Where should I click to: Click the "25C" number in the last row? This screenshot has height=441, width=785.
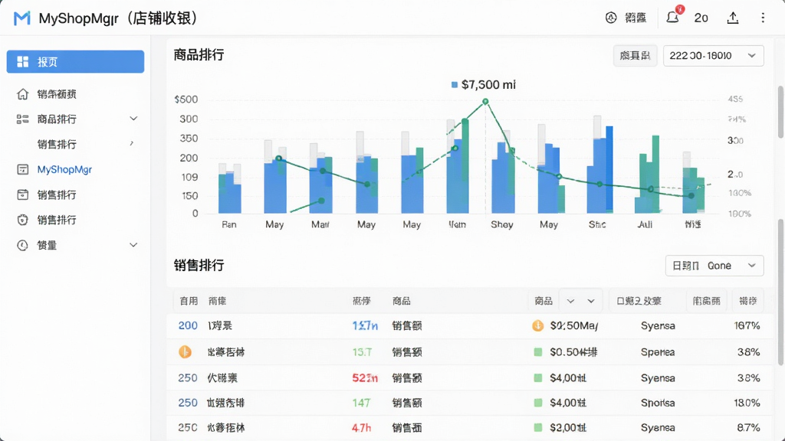188,427
